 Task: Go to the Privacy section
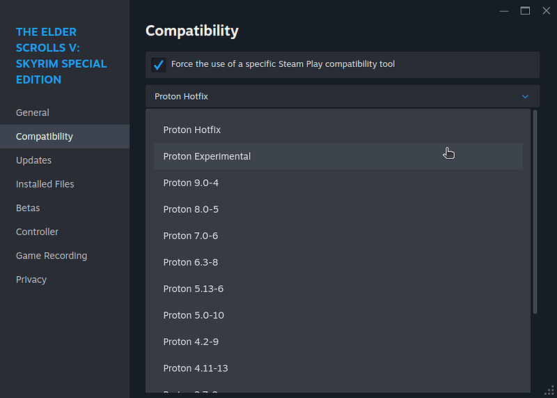65,280
